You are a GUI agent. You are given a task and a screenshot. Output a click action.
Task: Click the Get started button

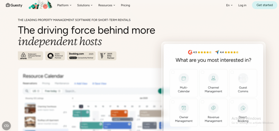264,5
